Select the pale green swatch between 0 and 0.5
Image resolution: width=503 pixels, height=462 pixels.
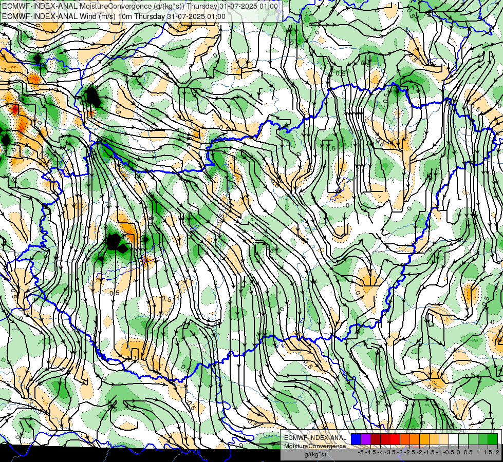[x=463, y=439]
